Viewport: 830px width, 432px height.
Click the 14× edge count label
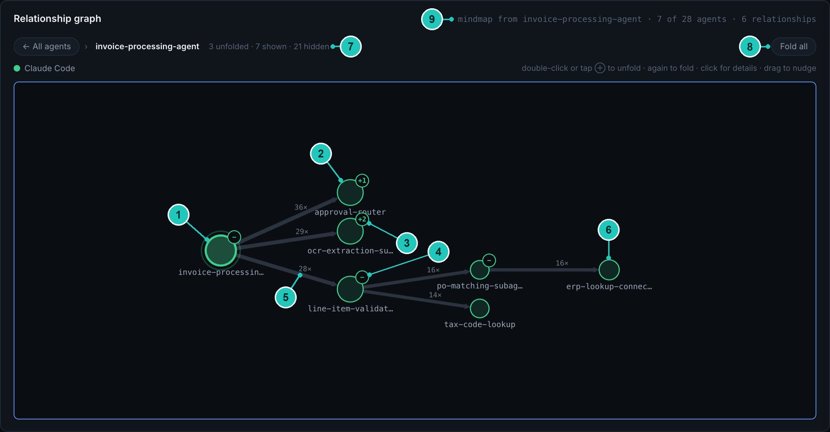click(435, 295)
